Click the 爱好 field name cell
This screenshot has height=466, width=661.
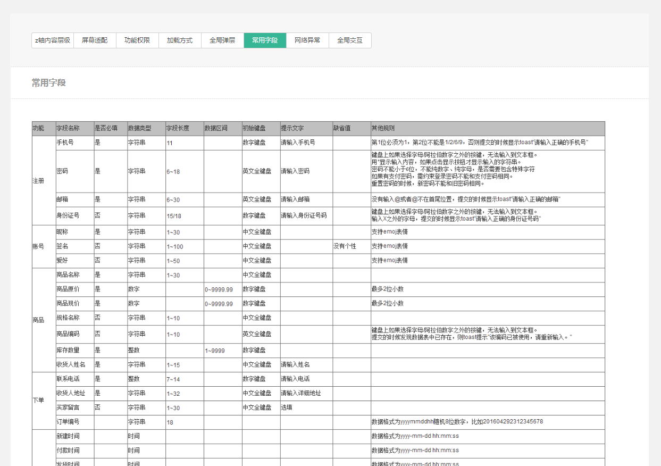pyautogui.click(x=74, y=261)
